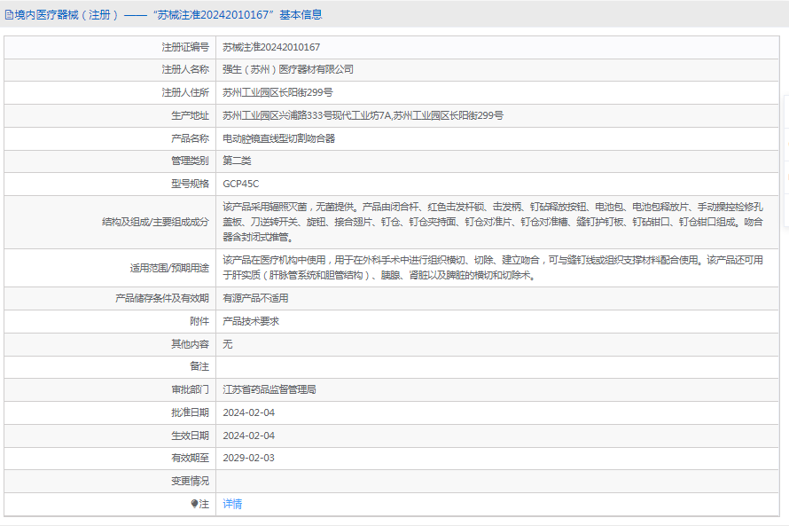Select the 产品名称 label
Image resolution: width=789 pixels, height=526 pixels.
190,138
